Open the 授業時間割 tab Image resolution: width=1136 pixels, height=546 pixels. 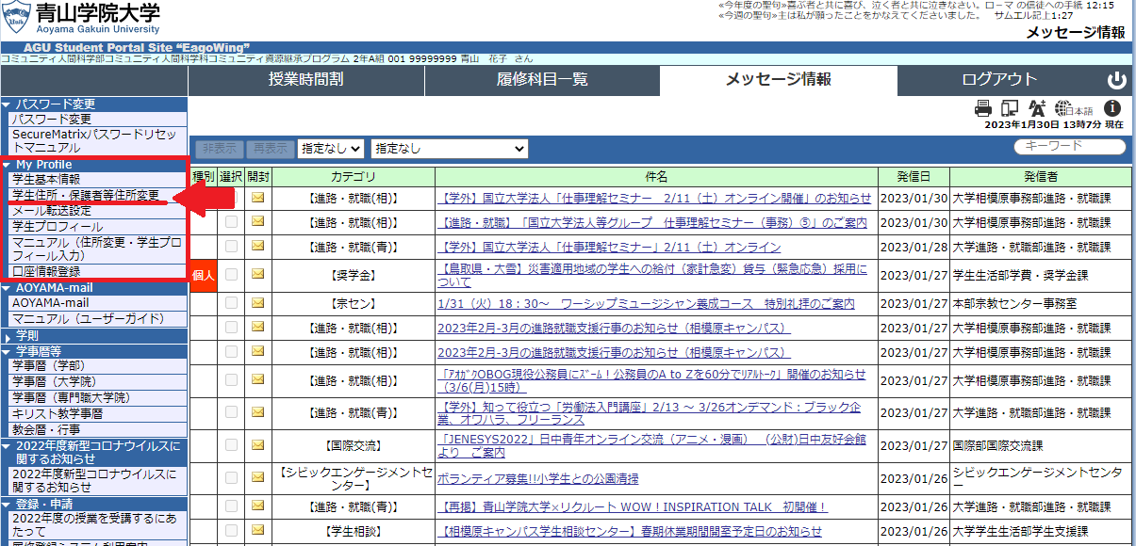pos(306,80)
